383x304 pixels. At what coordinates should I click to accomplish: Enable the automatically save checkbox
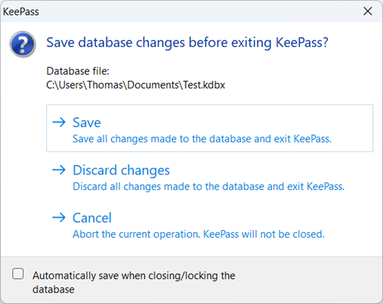pos(18,274)
